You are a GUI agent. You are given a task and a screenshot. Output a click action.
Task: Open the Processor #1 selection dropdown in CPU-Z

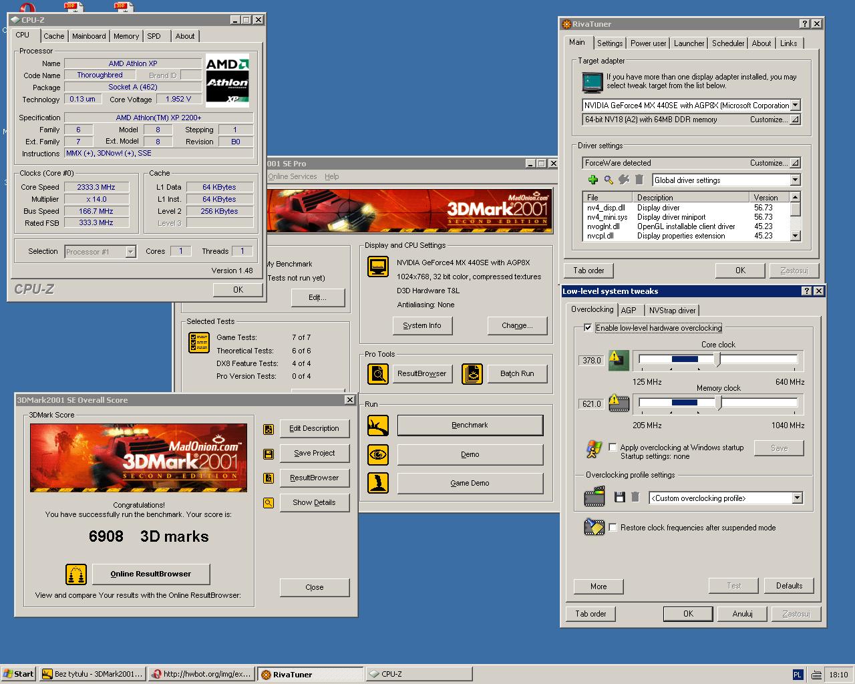(131, 252)
